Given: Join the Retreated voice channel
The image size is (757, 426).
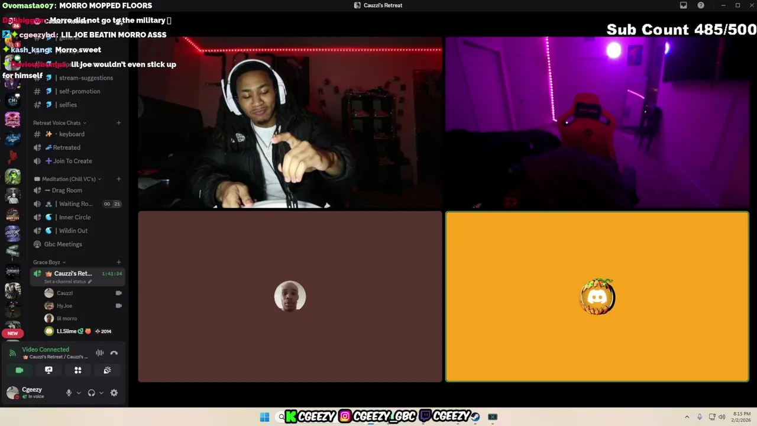Looking at the screenshot, I should (x=77, y=147).
